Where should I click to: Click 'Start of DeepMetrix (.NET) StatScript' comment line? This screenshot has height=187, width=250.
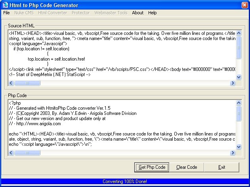[50, 74]
